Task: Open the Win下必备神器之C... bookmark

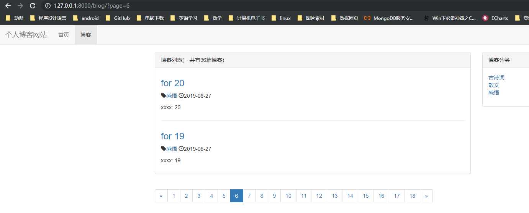Action: pos(450,18)
